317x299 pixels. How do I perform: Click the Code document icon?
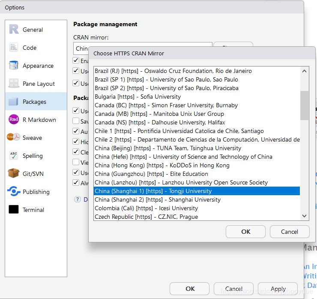coord(14,47)
